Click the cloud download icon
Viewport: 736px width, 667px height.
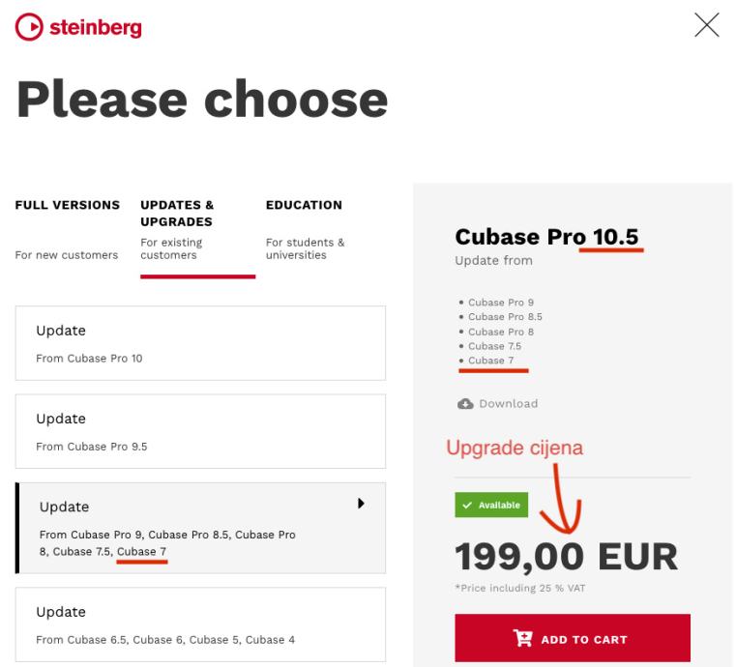point(465,404)
